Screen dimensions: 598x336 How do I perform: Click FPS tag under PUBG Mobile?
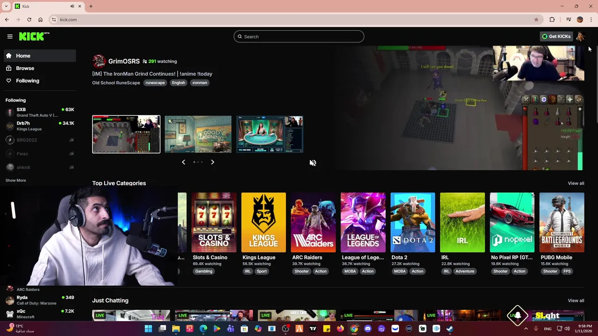tap(567, 271)
